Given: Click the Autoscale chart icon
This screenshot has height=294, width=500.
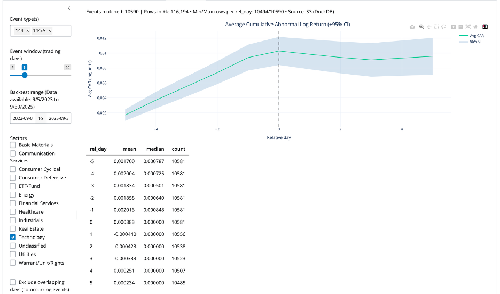Looking at the screenshot, I should coord(468,27).
